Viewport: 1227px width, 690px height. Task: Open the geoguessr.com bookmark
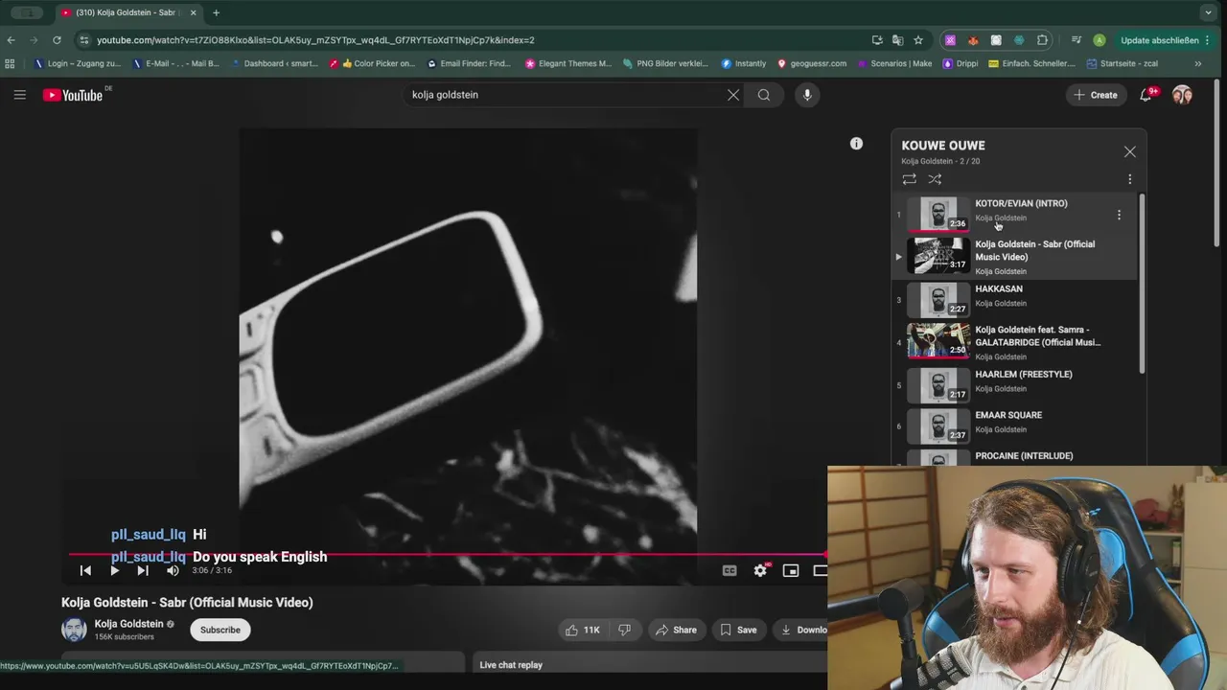pos(812,64)
